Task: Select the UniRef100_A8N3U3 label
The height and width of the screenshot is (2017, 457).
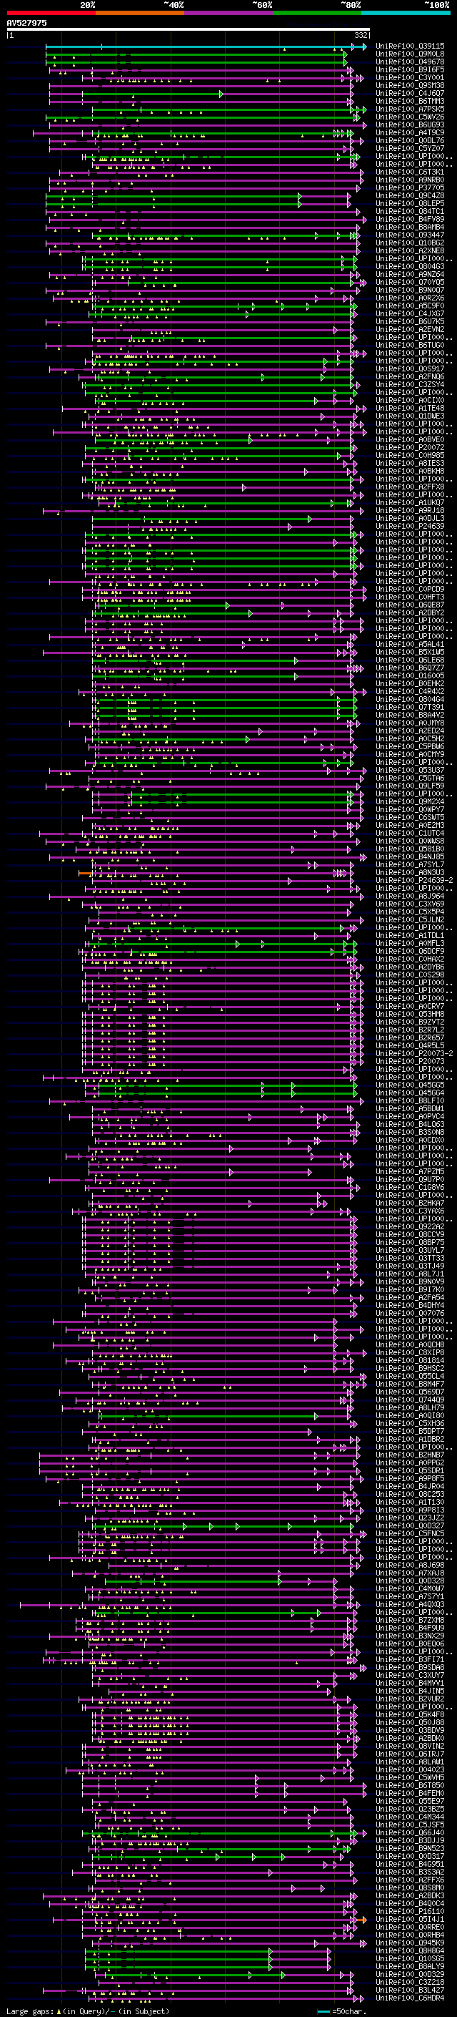Action: coord(410,872)
